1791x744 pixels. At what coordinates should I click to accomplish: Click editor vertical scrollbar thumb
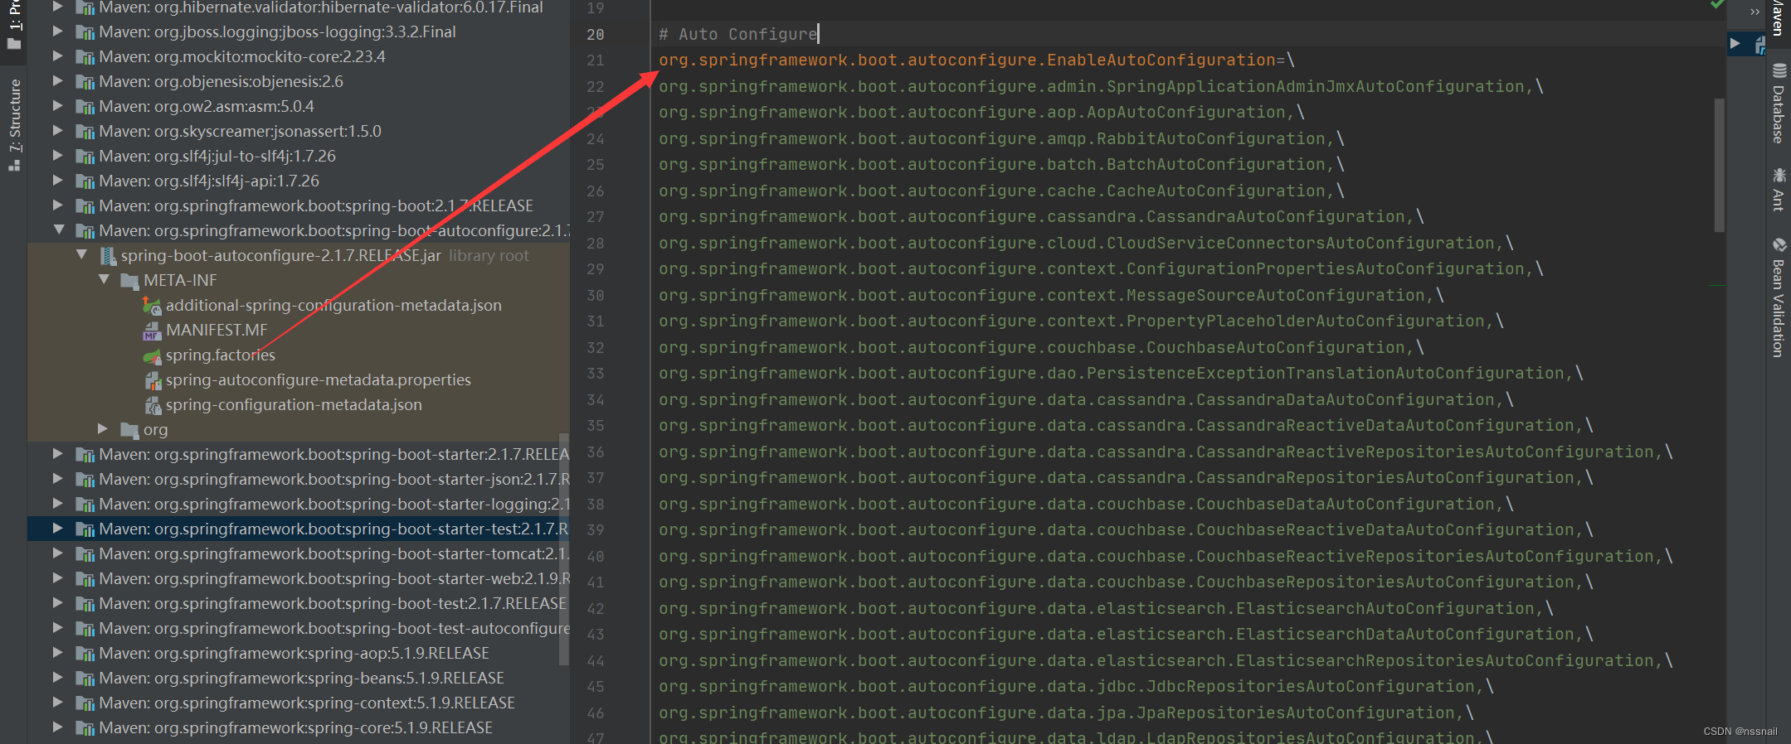click(x=1719, y=165)
